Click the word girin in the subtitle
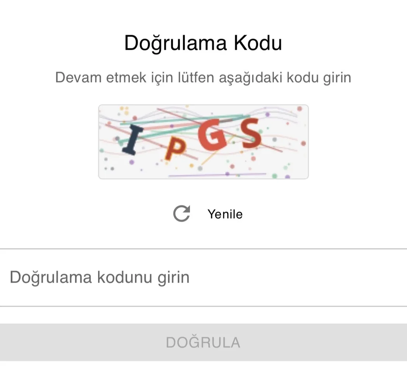The width and height of the screenshot is (407, 378). pyautogui.click(x=337, y=78)
